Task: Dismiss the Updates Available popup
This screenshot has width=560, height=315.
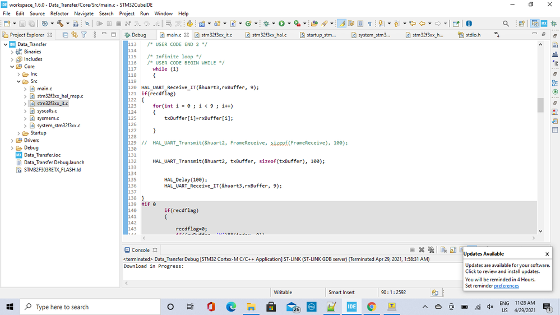Action: (x=547, y=254)
